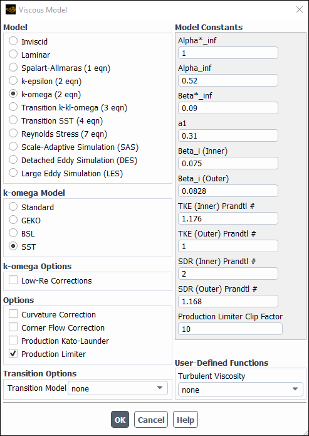Uncheck the Production Limiter option
Image resolution: width=309 pixels, height=436 pixels.
point(13,354)
